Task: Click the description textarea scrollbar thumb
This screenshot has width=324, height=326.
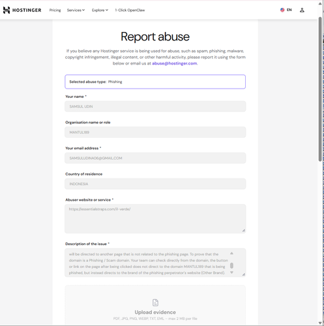Action: [x=231, y=265]
